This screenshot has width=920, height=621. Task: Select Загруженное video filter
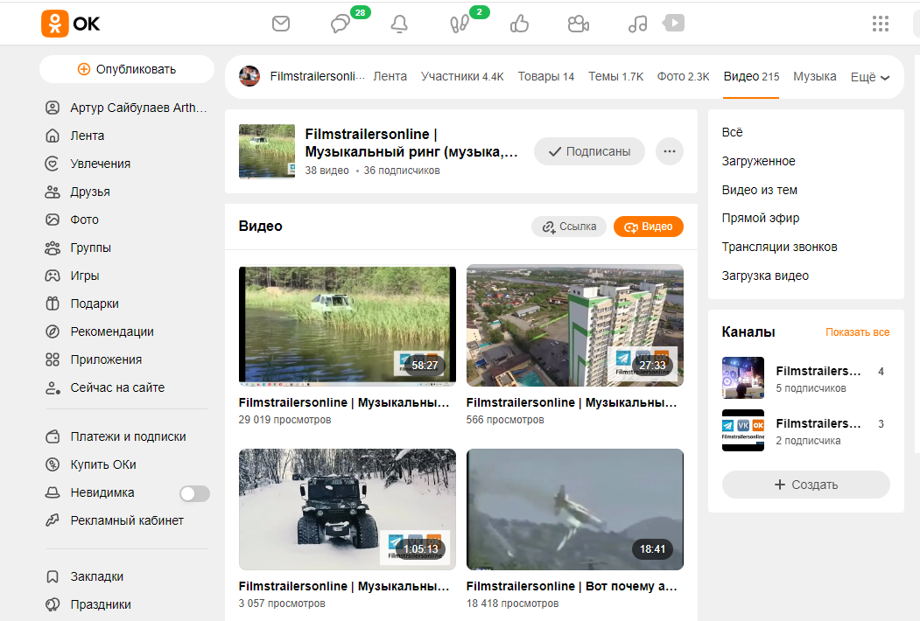[759, 161]
